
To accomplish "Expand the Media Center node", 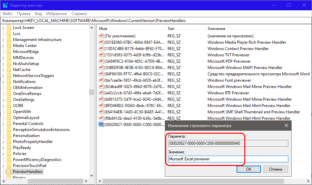I will click(3, 46).
